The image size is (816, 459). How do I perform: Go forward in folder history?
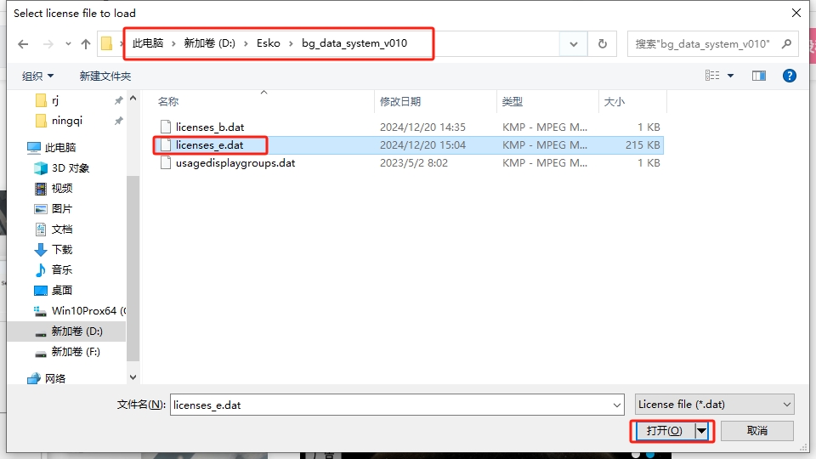click(48, 44)
